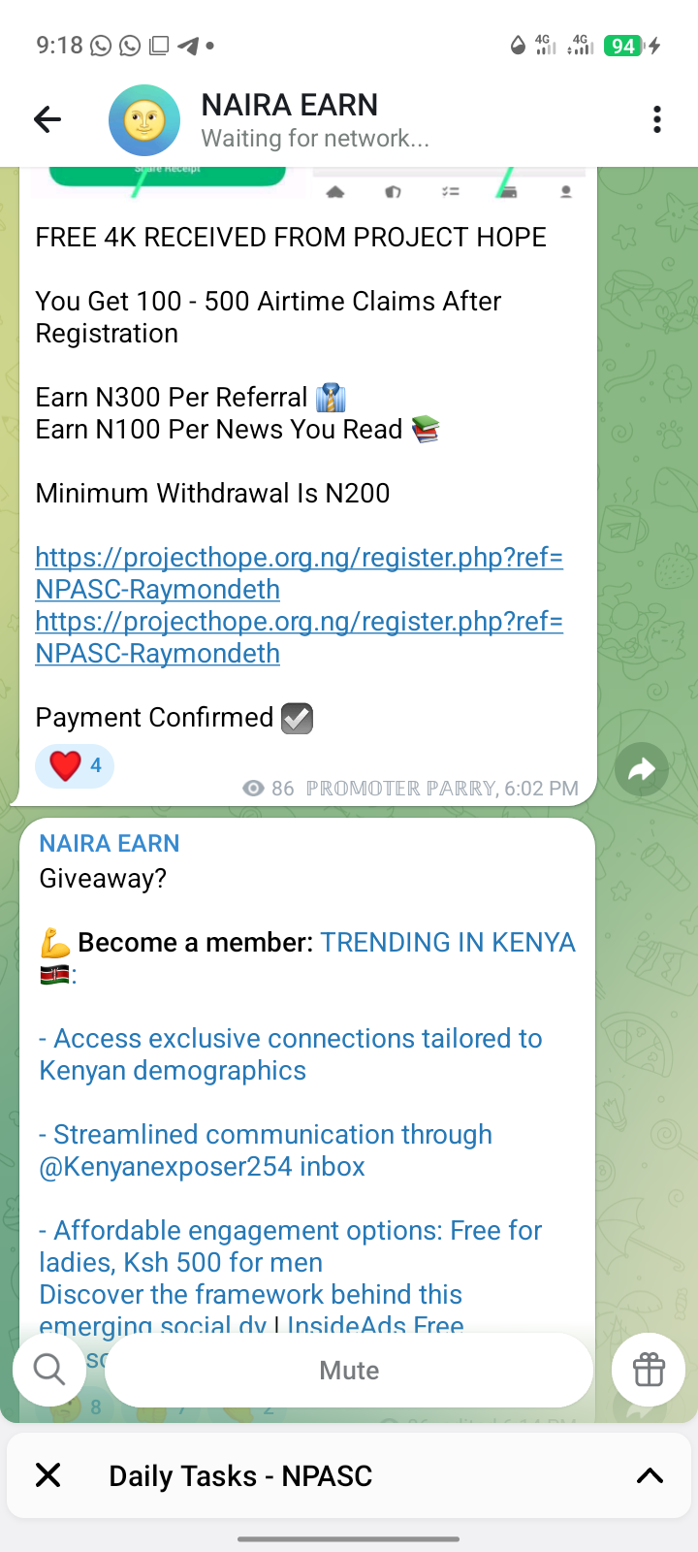
Task: Toggle the red heart reaction
Action: tap(75, 765)
